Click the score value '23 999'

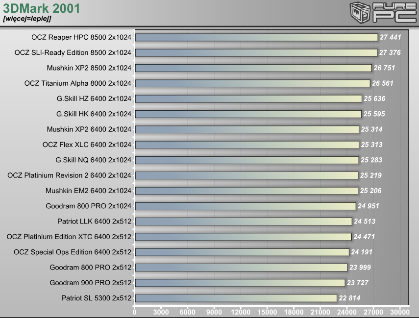[x=360, y=268]
